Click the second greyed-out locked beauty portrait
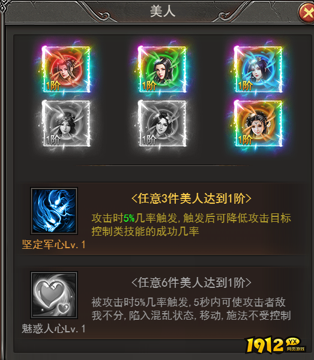The height and width of the screenshot is (360, 314). [162, 124]
